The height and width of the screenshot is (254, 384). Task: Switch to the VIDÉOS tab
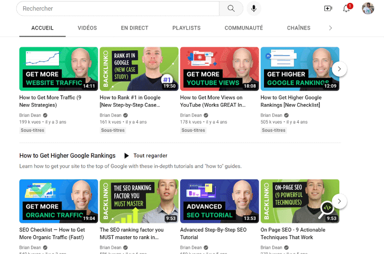87,28
